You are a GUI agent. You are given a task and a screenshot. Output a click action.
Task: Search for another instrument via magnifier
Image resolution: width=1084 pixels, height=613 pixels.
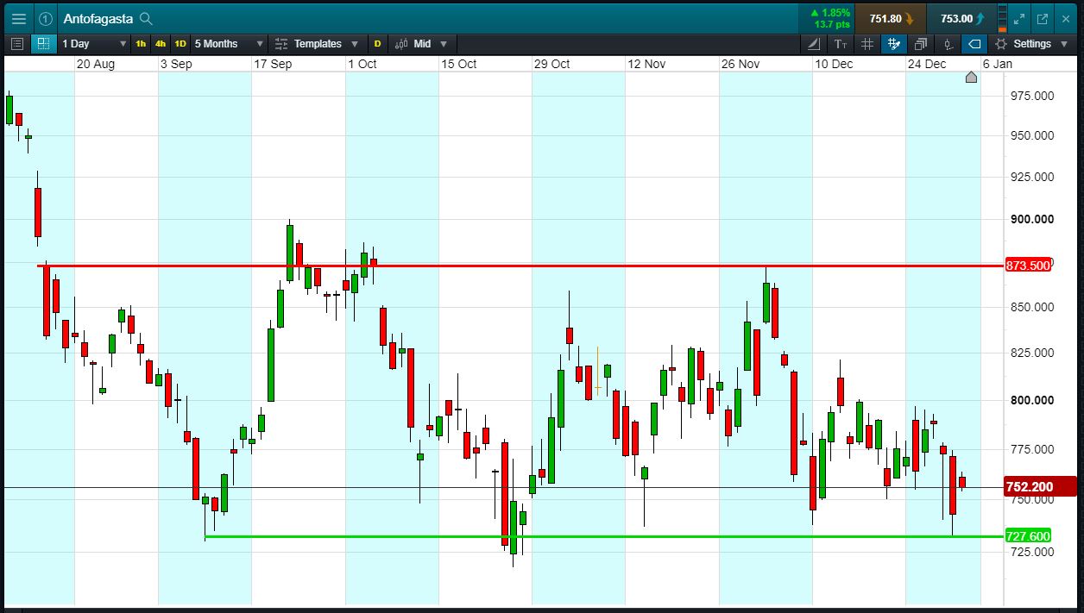pos(146,18)
